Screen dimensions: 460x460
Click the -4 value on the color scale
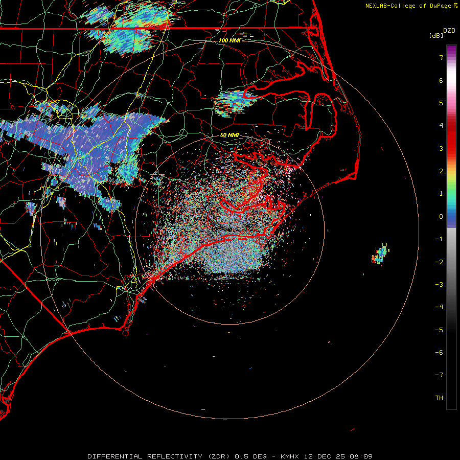pos(439,307)
